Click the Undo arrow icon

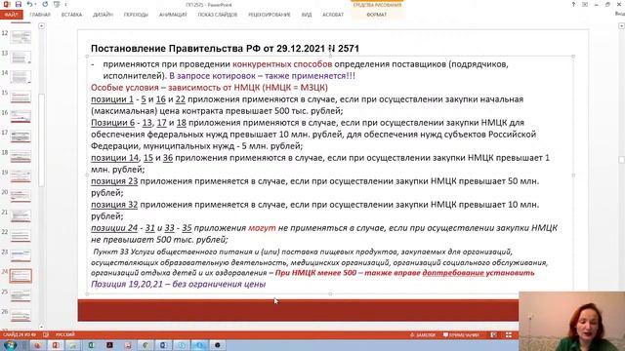(29, 4)
